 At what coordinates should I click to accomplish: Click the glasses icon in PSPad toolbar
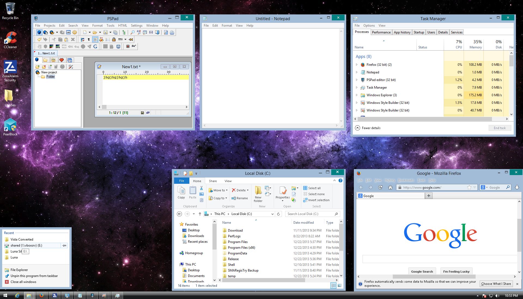[134, 46]
